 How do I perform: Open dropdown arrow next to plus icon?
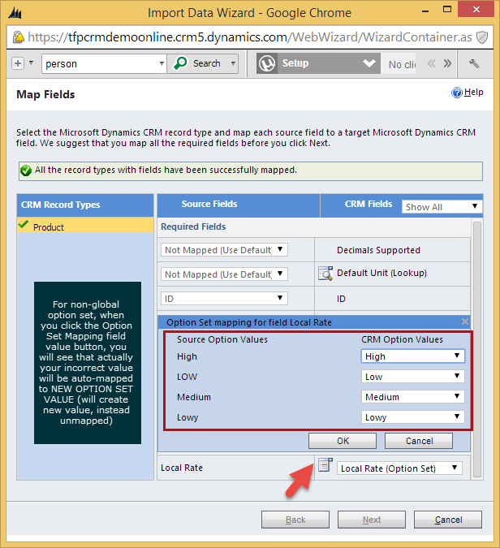pos(31,63)
